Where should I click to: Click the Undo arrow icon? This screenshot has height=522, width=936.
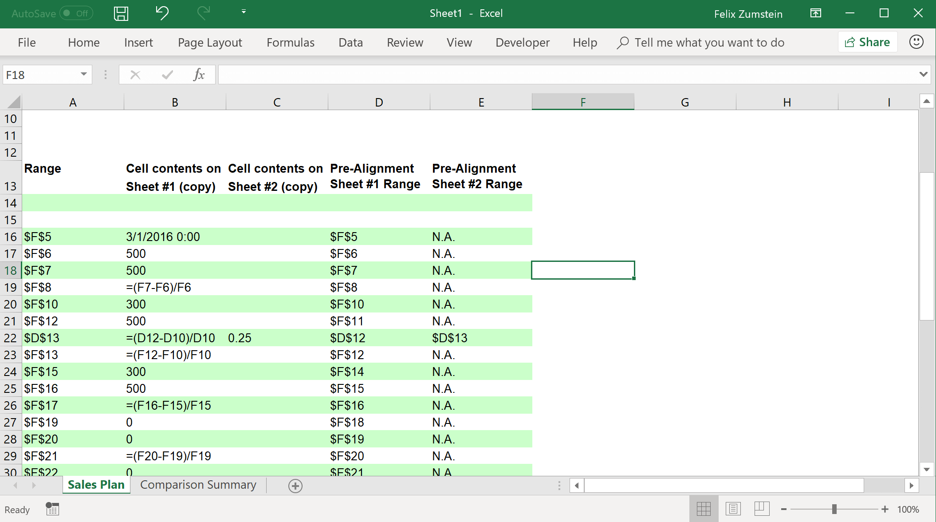coord(162,13)
